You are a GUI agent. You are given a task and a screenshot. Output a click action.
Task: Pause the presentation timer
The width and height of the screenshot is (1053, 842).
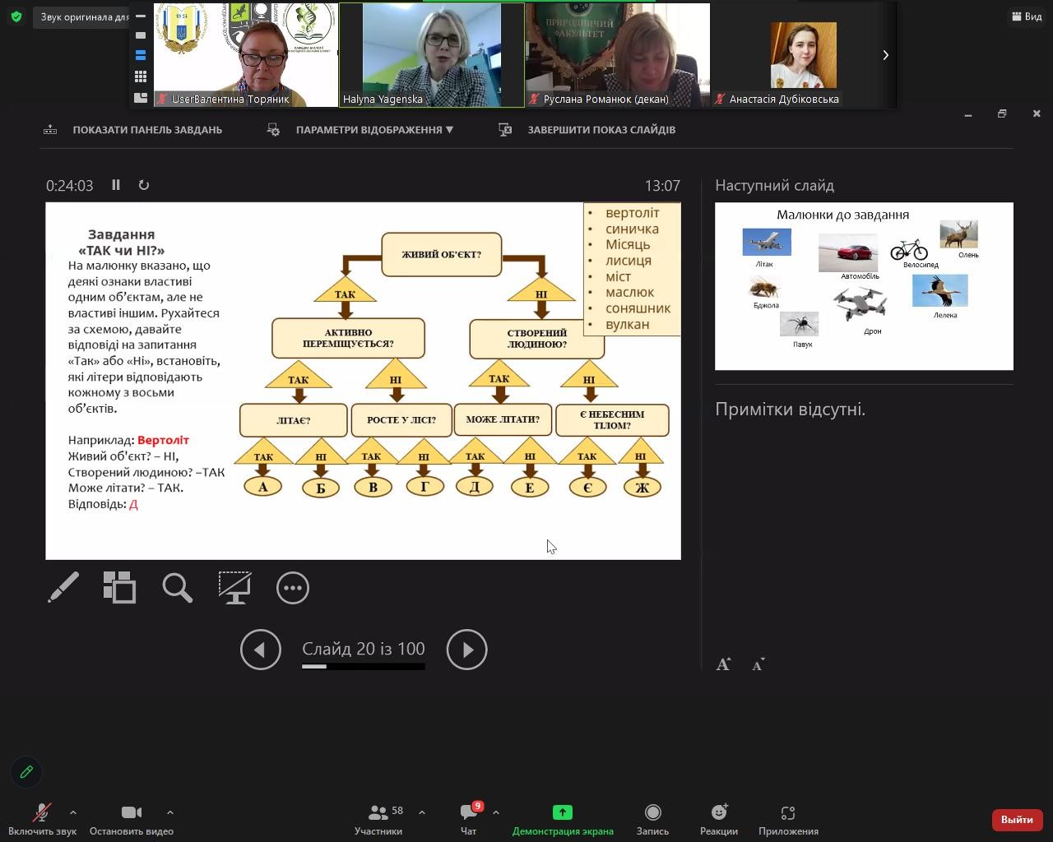coord(116,185)
